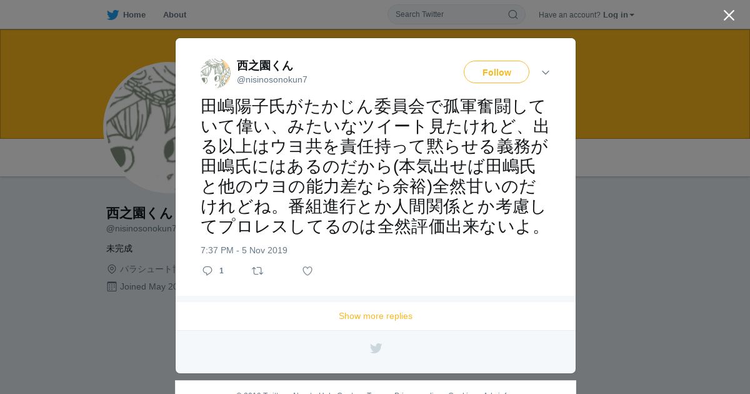The width and height of the screenshot is (750, 394).
Task: Click the 未完成 bio text
Action: 119,248
